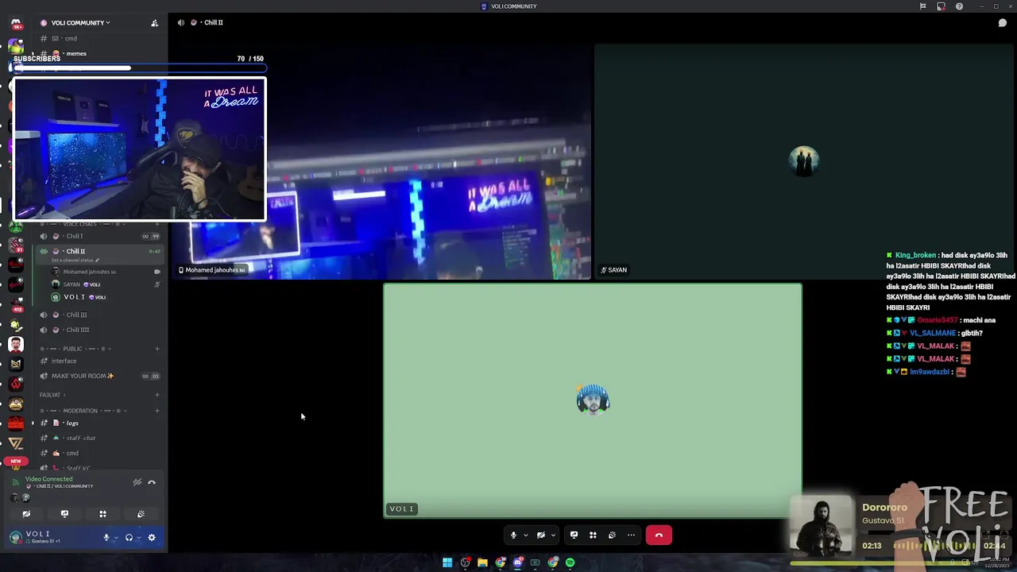The height and width of the screenshot is (572, 1017).
Task: Mute microphone in the user panel
Action: pos(106,538)
